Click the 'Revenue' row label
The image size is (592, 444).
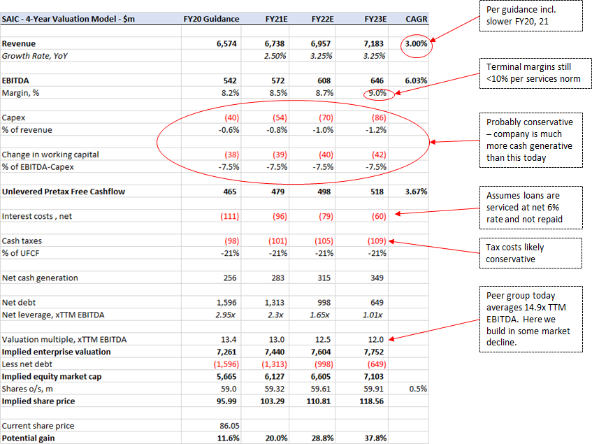[18, 44]
